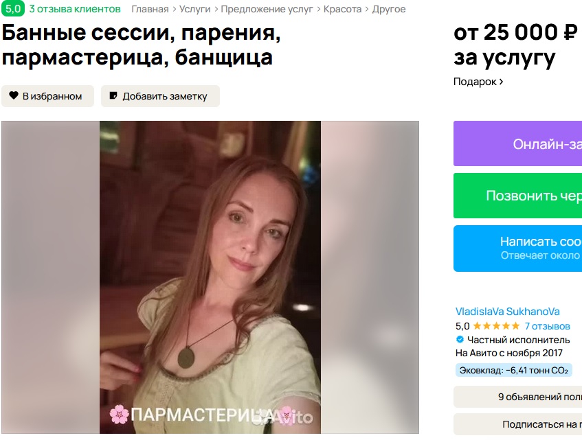The width and height of the screenshot is (582, 440).
Task: Open the main listing photo
Action: [x=210, y=277]
